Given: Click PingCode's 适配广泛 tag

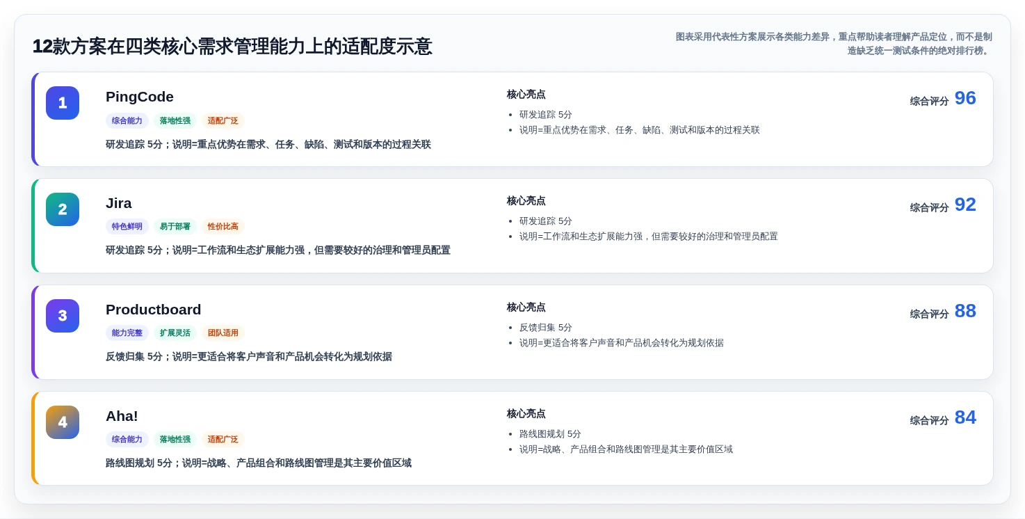Looking at the screenshot, I should pos(223,120).
